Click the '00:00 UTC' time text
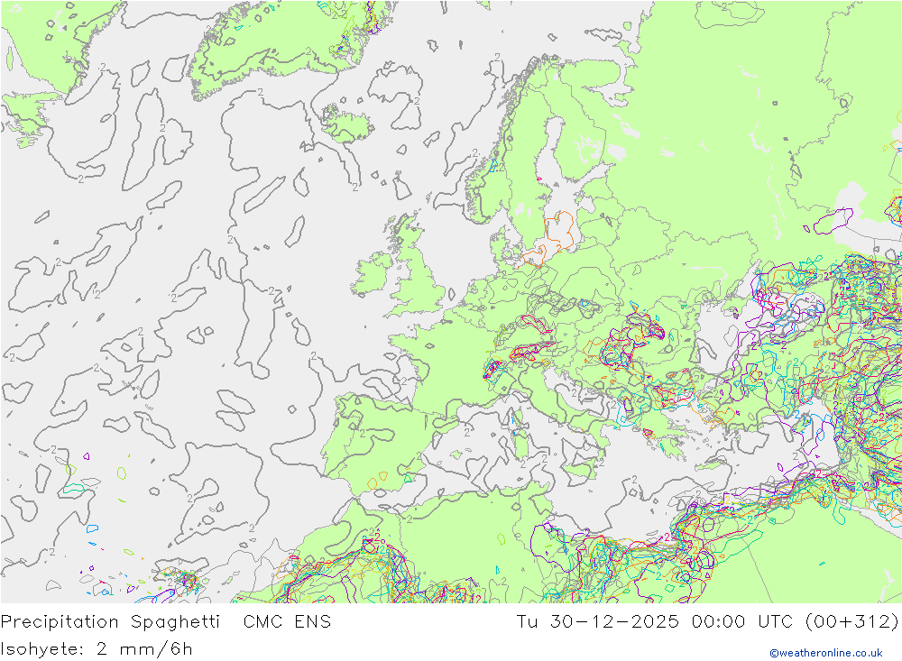902x661 pixels. [x=742, y=622]
